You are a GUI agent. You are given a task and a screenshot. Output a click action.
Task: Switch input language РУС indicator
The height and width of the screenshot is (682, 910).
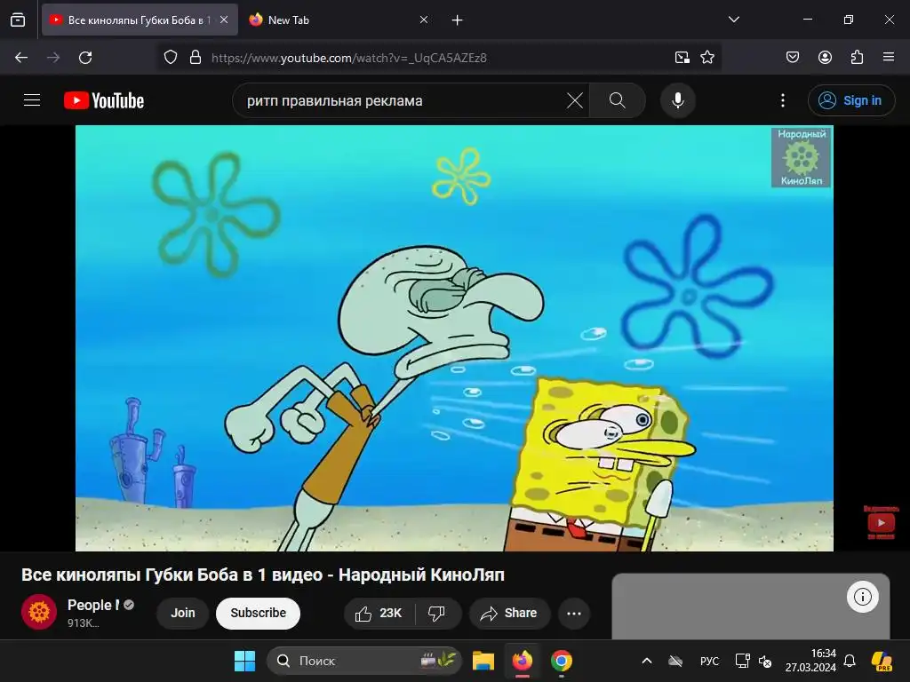click(x=709, y=661)
